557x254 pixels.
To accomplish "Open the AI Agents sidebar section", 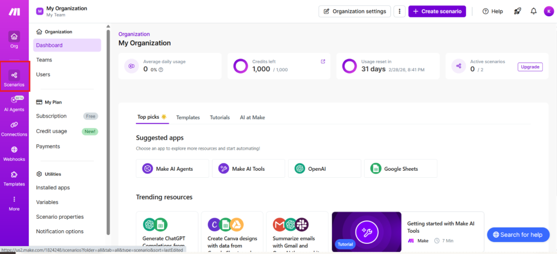I will (x=14, y=103).
